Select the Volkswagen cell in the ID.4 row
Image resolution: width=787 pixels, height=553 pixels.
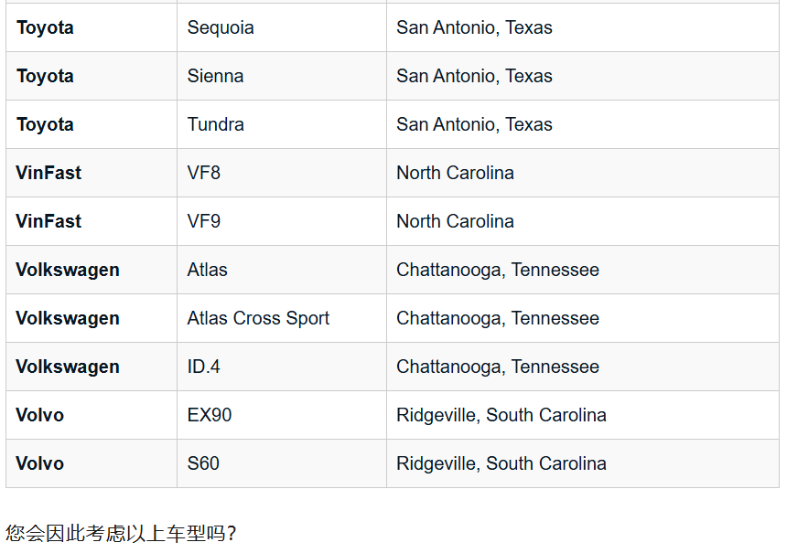[x=67, y=367]
